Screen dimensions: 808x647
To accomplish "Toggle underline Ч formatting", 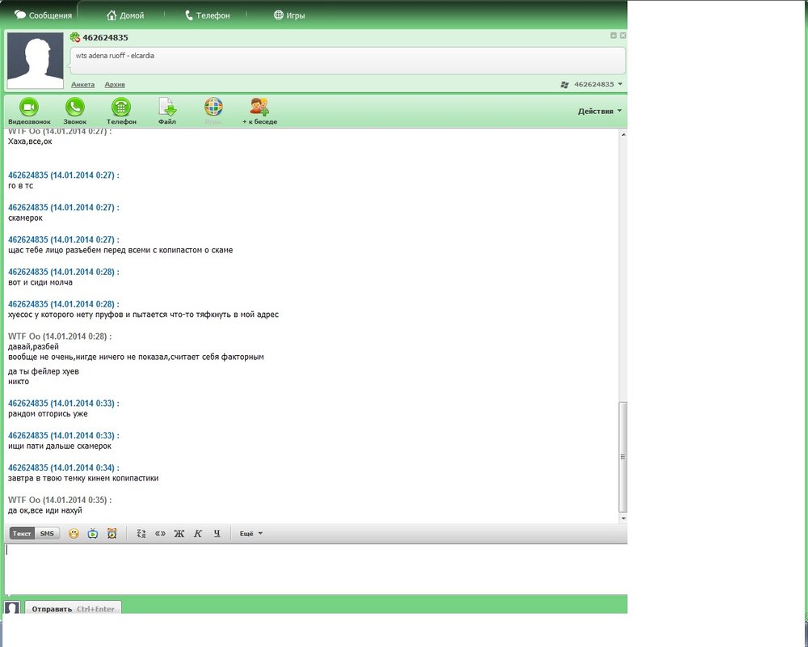I will (217, 534).
